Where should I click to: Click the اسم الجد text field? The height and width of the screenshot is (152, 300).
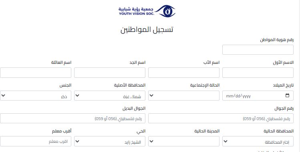pos(110,73)
